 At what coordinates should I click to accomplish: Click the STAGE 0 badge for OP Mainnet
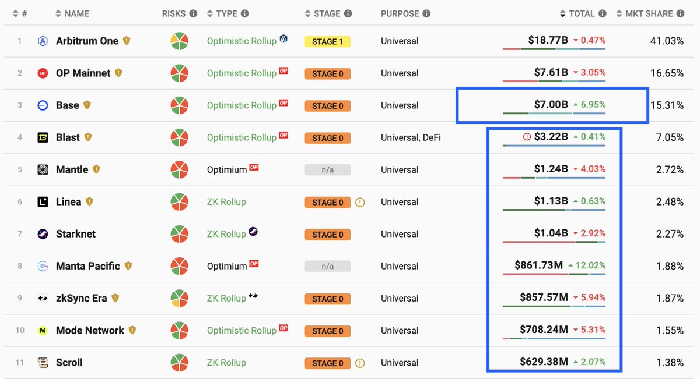tap(328, 73)
